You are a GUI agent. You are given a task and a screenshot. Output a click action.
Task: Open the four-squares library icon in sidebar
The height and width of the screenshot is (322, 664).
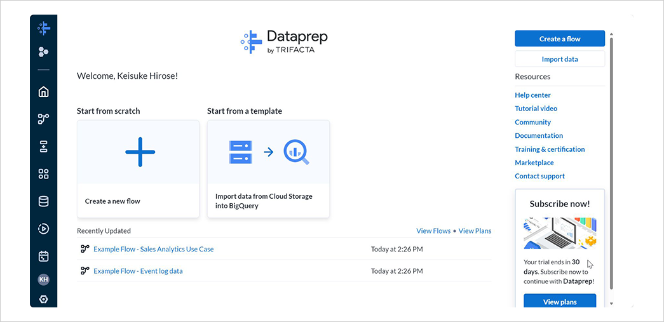point(44,174)
